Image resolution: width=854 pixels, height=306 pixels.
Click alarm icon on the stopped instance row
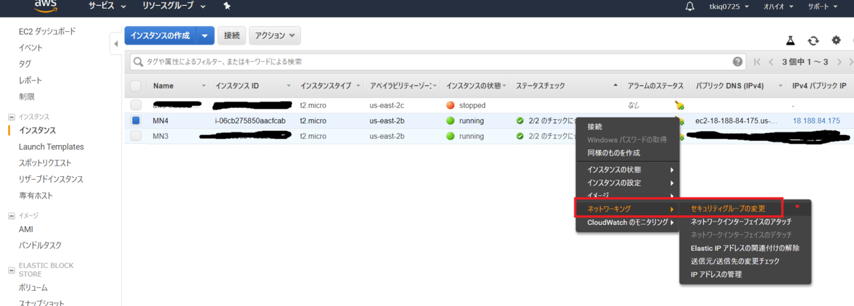pyautogui.click(x=679, y=105)
